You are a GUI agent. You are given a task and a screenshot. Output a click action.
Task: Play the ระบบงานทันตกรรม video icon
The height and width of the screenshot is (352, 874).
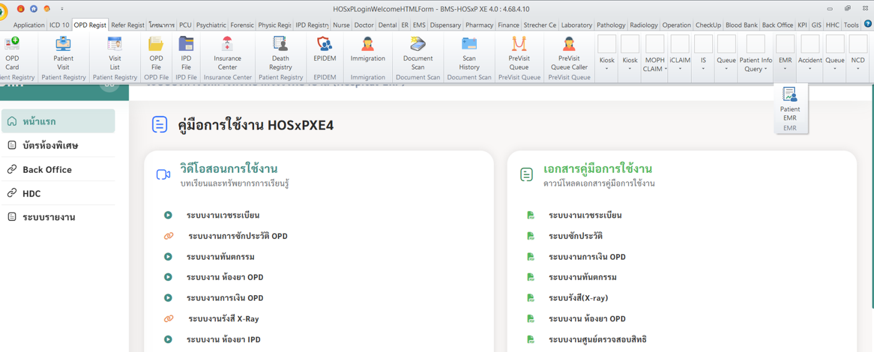click(168, 257)
